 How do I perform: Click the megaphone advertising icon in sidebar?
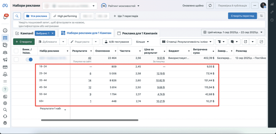[5, 60]
